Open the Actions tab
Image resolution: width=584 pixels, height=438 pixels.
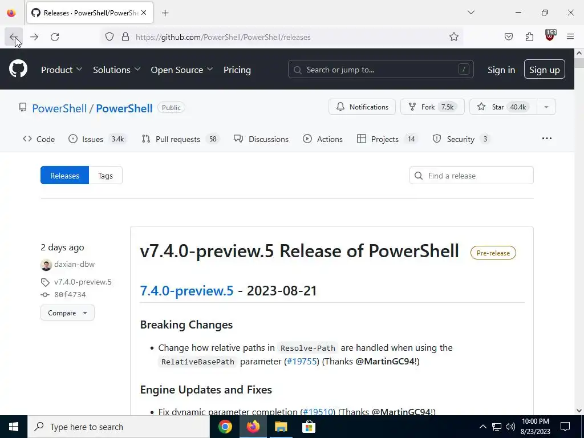[x=323, y=139]
